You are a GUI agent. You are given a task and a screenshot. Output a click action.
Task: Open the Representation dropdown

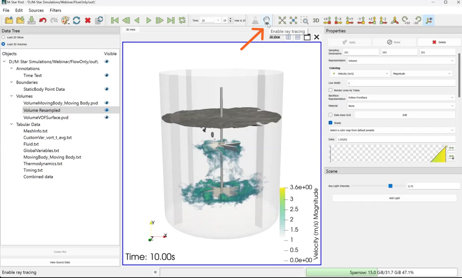point(401,61)
